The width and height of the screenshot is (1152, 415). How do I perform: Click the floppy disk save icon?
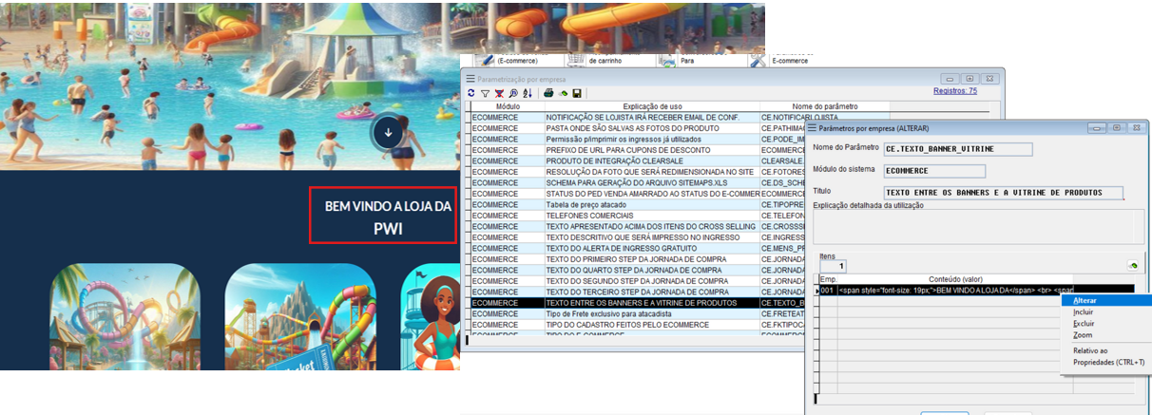pos(577,93)
